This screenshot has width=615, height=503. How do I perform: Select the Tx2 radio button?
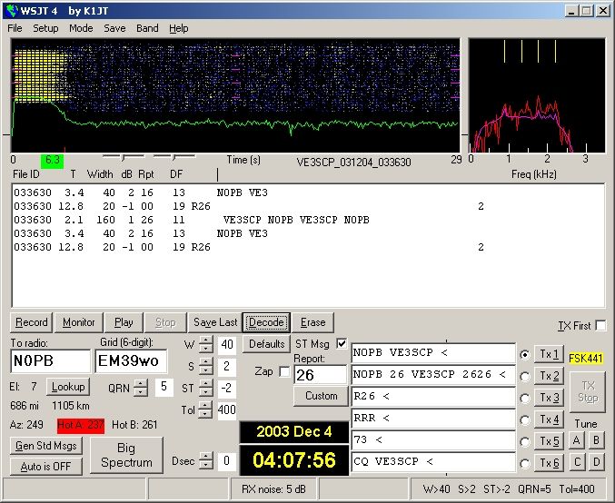coord(525,377)
